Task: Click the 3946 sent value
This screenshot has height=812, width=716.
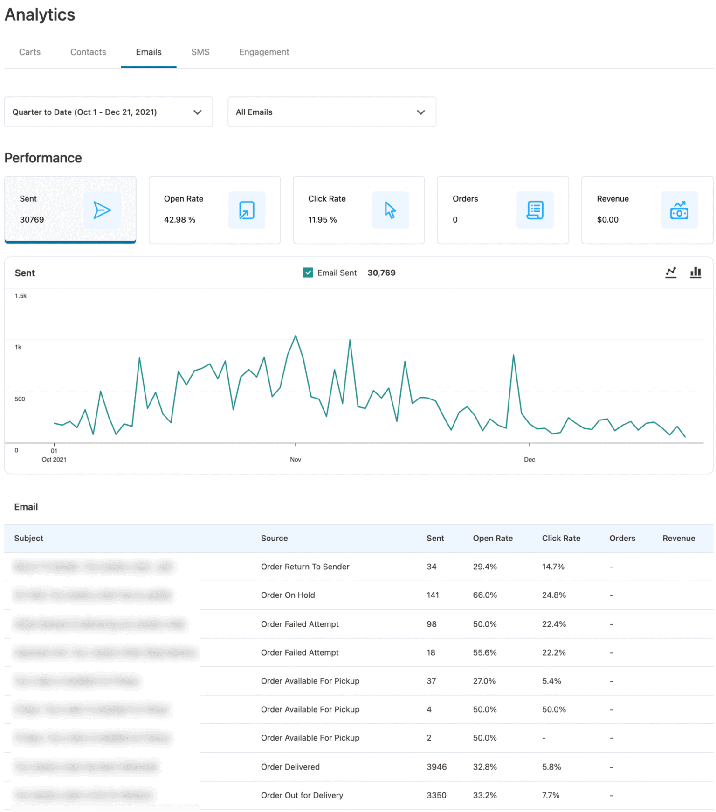Action: click(437, 767)
